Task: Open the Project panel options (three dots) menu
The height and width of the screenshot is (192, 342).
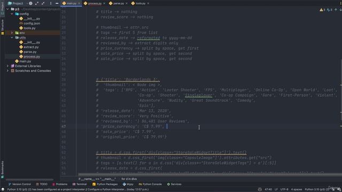Action: [x=51, y=3]
